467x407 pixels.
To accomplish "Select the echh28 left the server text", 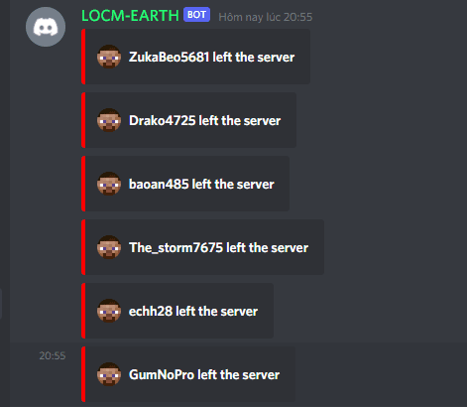I will click(x=193, y=311).
